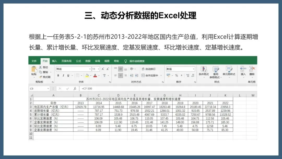The height and width of the screenshot is (159, 282).
Task: Switch to the Formulas (公式) tab
Action: 78,61
